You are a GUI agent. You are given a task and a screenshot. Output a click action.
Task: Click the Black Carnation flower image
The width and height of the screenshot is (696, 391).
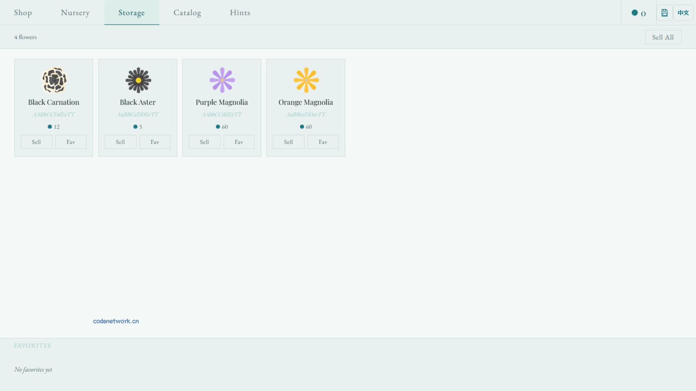tap(54, 80)
